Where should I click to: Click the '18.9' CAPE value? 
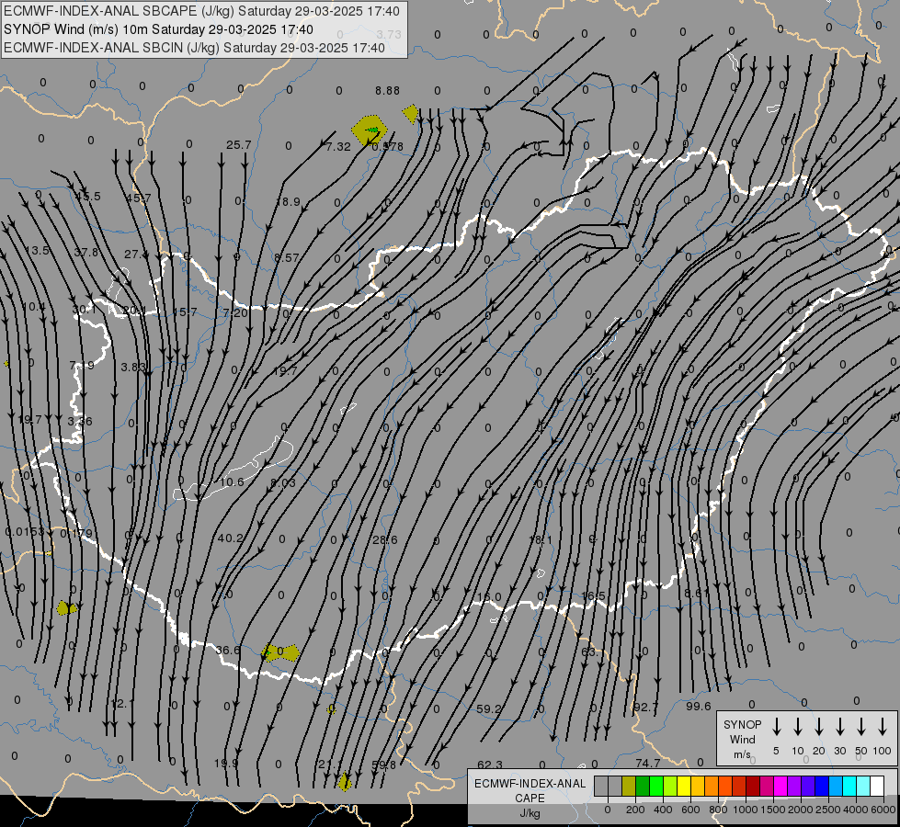288,201
